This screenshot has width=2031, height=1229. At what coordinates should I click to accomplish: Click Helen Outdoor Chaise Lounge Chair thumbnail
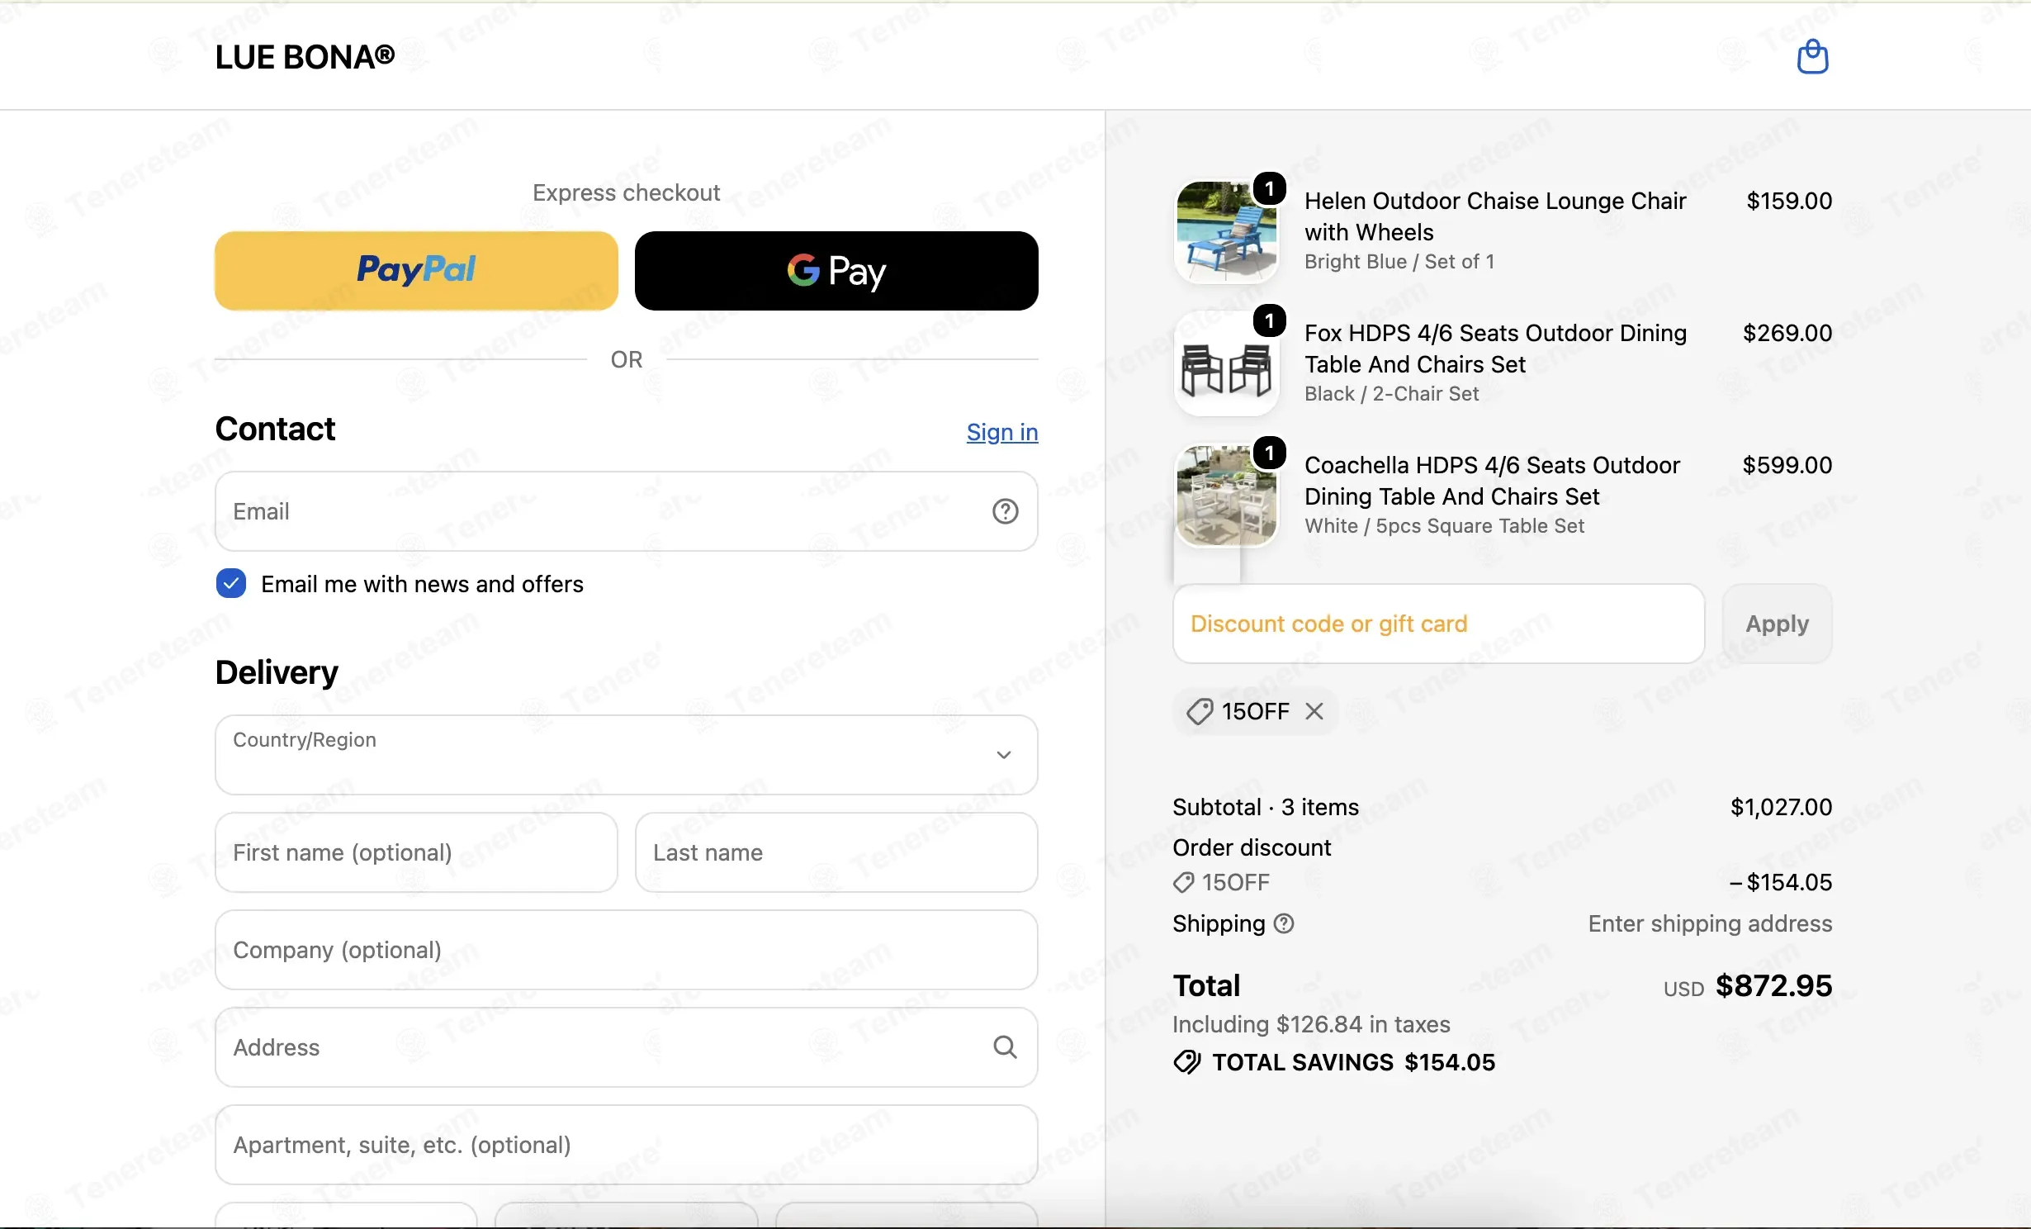(x=1226, y=231)
